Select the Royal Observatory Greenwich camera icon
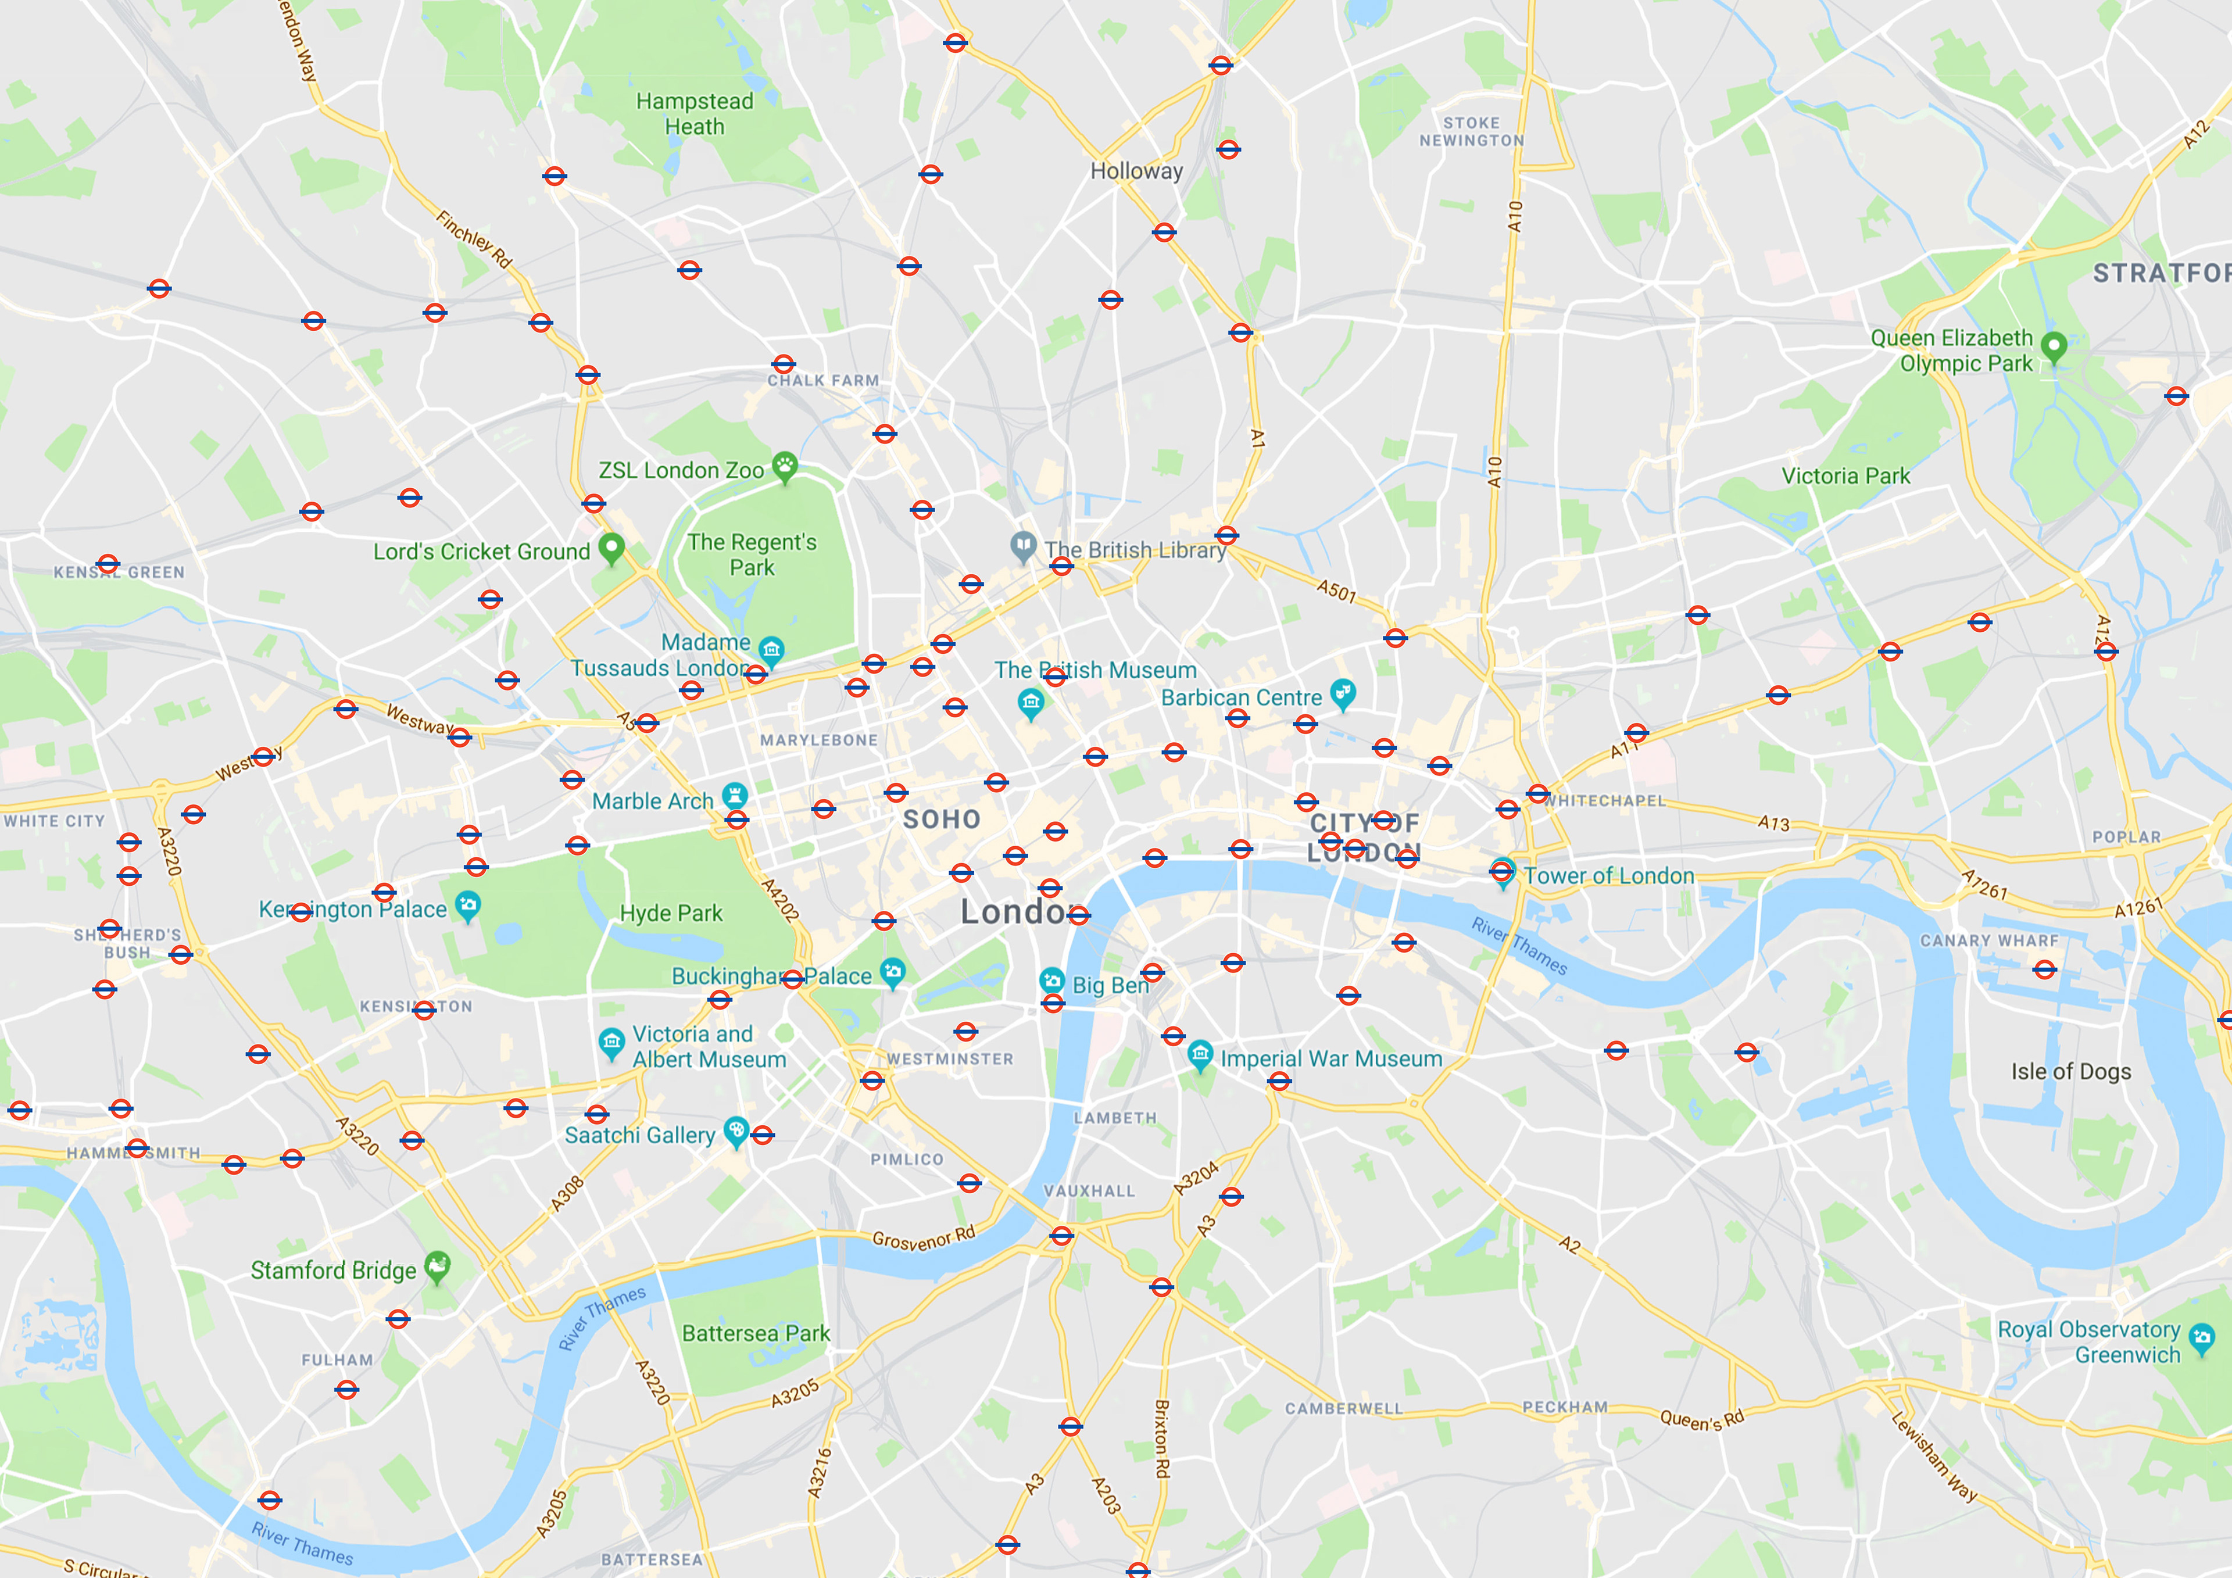This screenshot has height=1578, width=2232. pos(2203,1339)
